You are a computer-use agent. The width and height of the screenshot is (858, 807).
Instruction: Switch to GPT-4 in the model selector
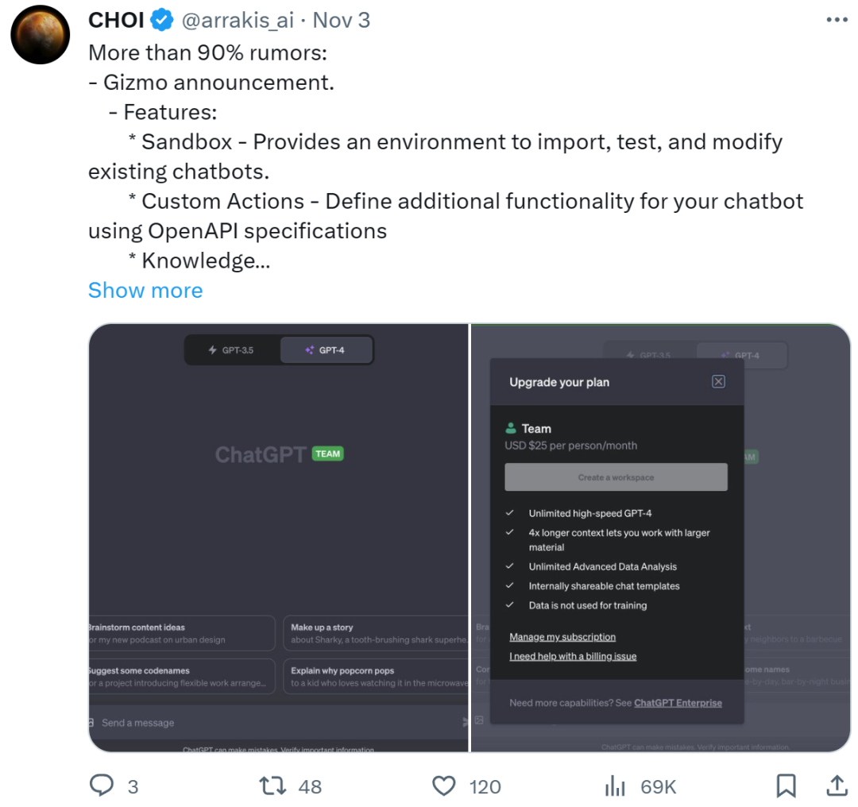[326, 349]
